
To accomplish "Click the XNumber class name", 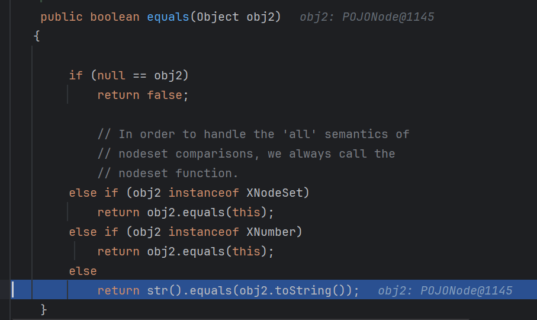I will pos(271,232).
